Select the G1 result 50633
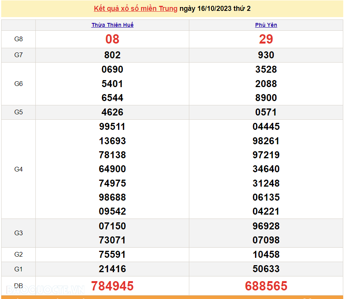Viewport: 344px width, 299px height. coord(266,269)
